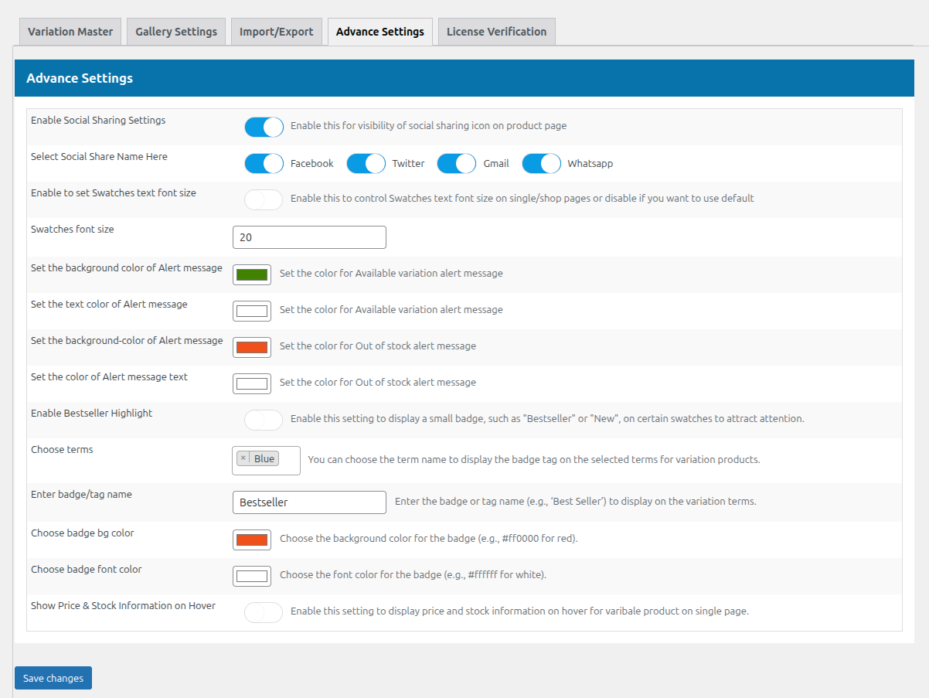Enable the Bestseller Highlight toggle

point(264,420)
